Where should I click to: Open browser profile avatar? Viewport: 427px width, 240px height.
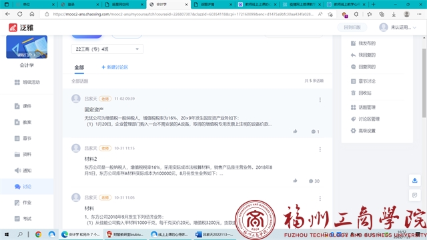(x=406, y=14)
